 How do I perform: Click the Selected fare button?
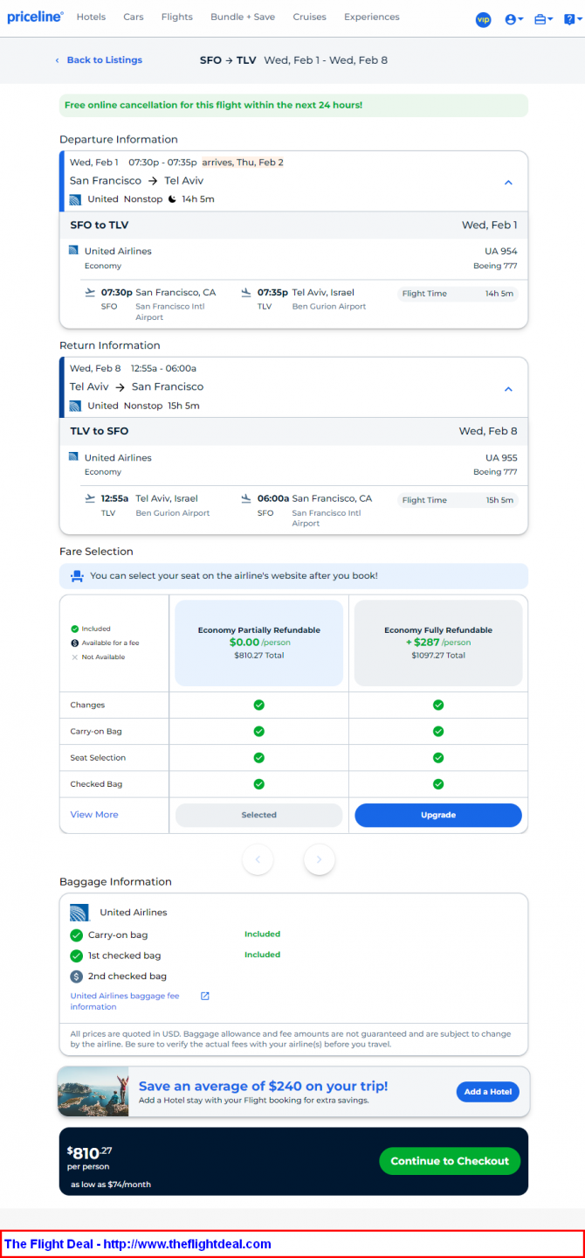[259, 815]
